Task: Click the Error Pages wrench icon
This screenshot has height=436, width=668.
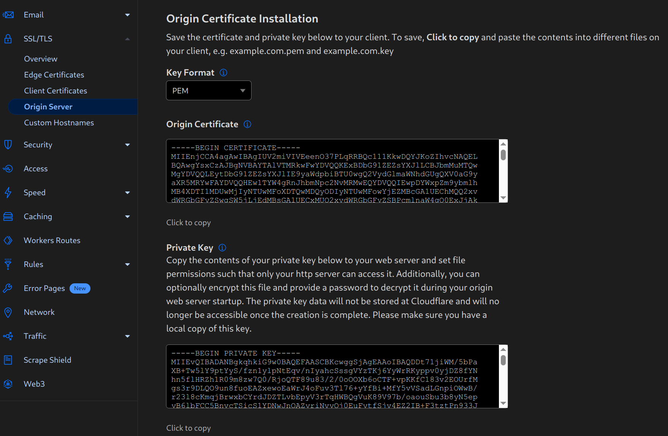Action: [x=8, y=288]
